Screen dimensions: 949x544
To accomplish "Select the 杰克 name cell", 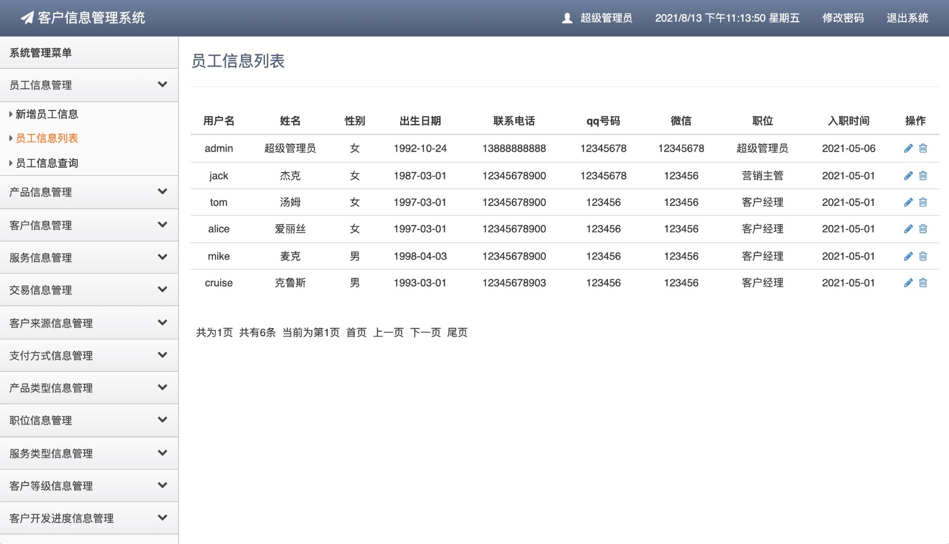I will [x=290, y=175].
